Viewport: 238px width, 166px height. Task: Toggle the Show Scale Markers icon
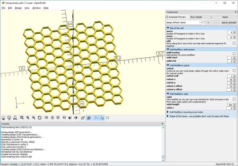(101, 118)
